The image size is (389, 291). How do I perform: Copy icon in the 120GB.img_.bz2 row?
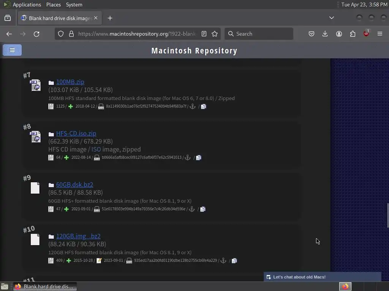point(234,261)
